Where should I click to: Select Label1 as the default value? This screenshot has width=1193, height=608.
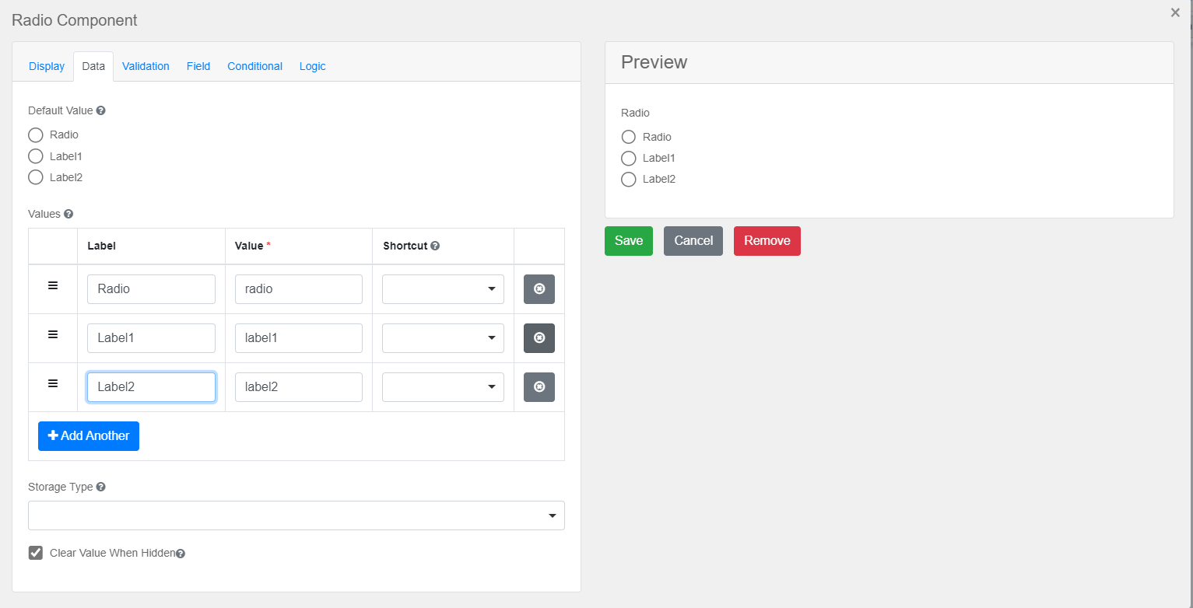[x=36, y=156]
